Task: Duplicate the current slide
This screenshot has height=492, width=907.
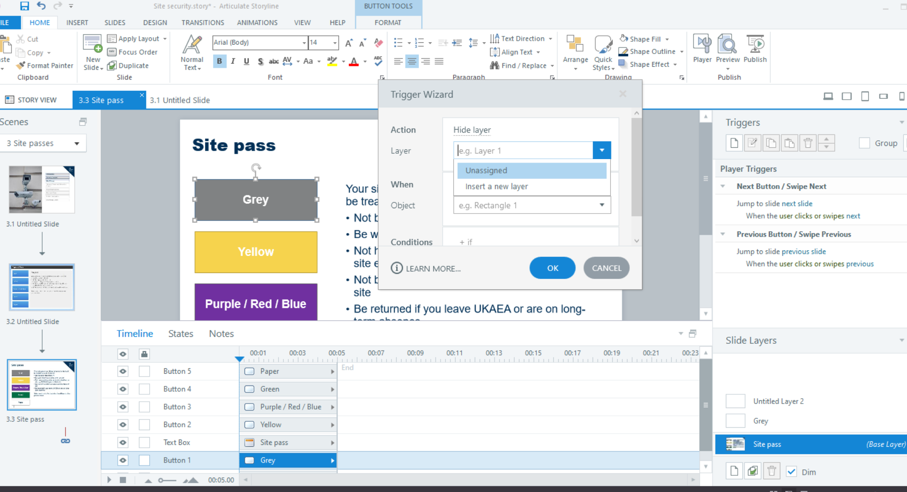Action: tap(128, 65)
